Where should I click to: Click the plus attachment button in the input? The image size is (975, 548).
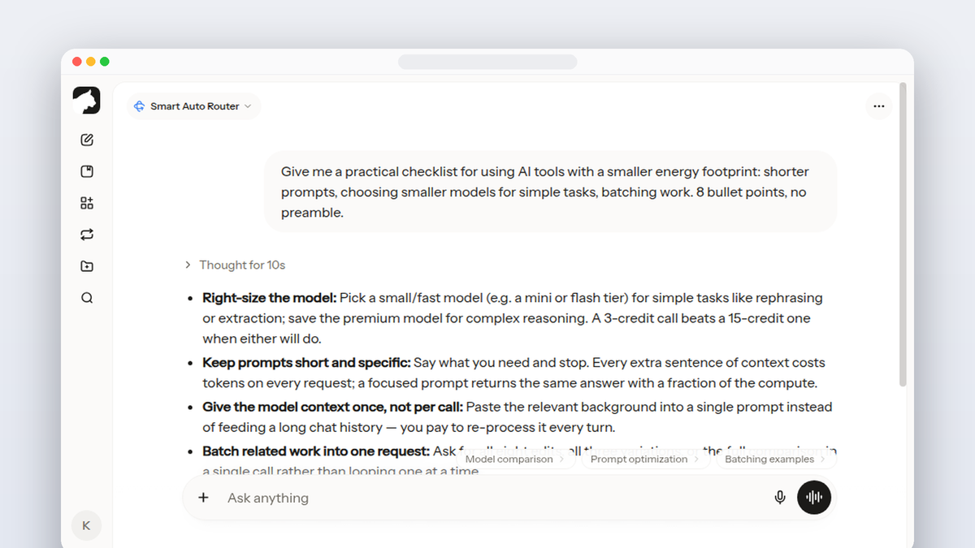tap(203, 498)
